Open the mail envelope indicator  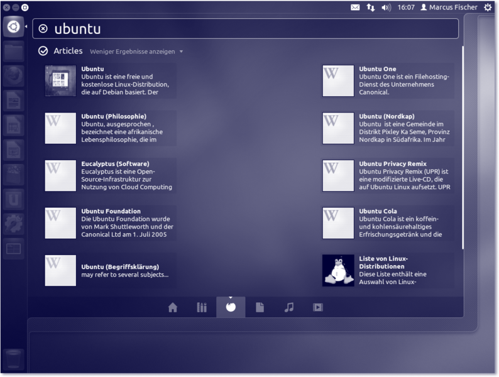355,8
